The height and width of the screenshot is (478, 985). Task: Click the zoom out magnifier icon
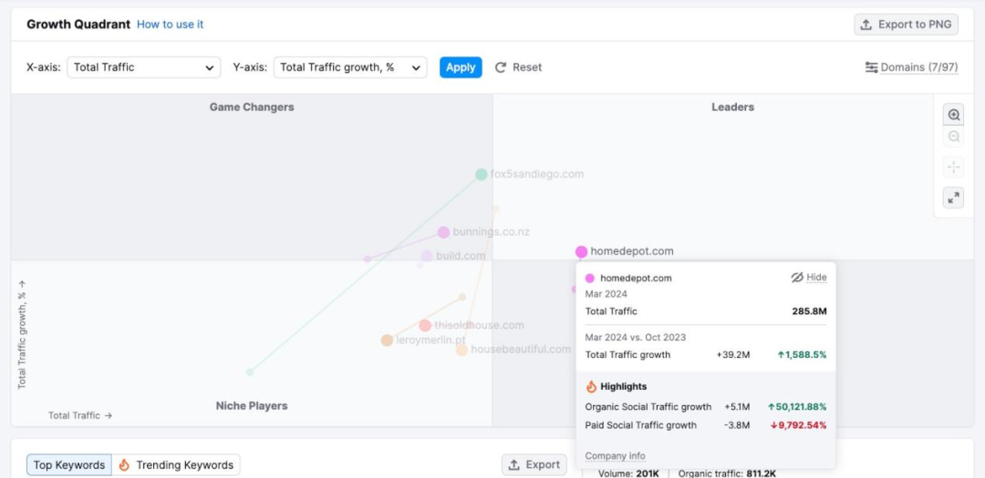coord(954,137)
